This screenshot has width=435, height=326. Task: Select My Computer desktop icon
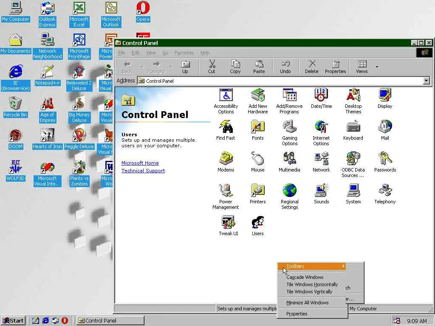16,11
